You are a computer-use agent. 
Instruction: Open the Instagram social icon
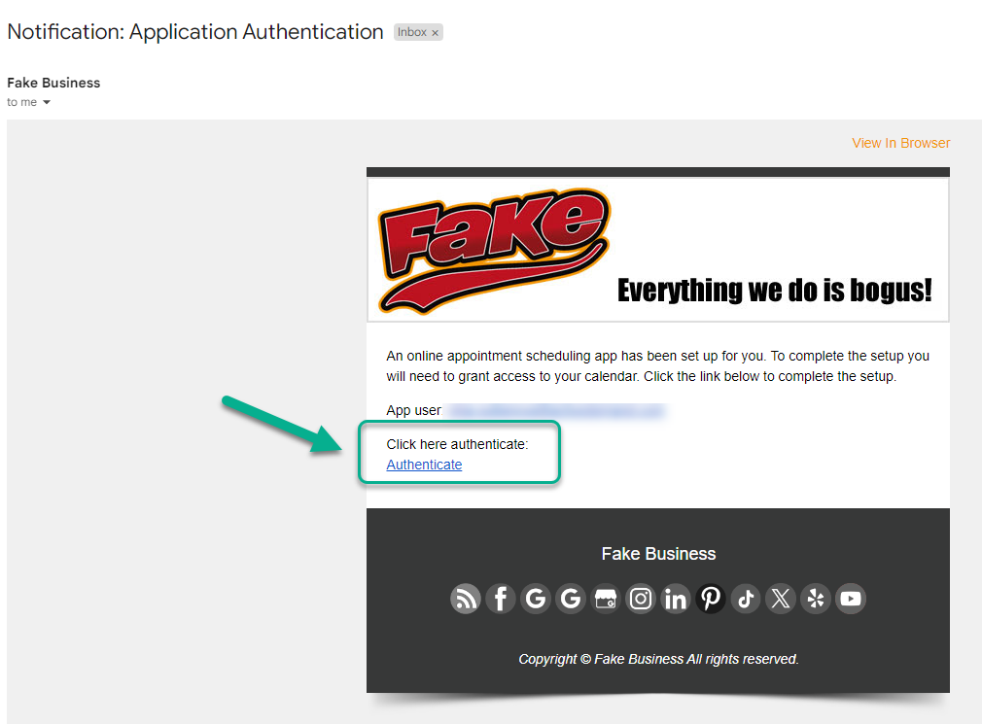[641, 599]
